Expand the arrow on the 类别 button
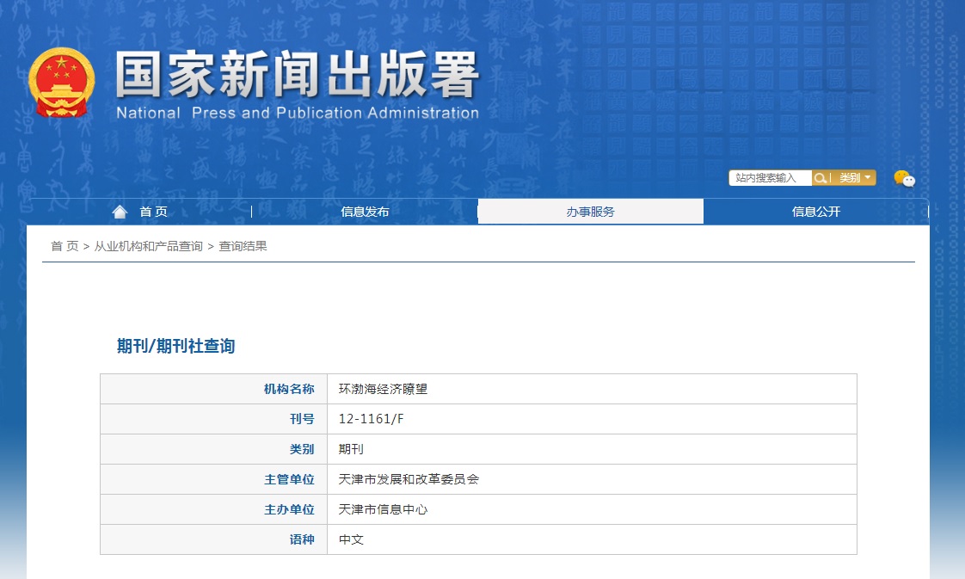The width and height of the screenshot is (965, 579). tap(867, 178)
